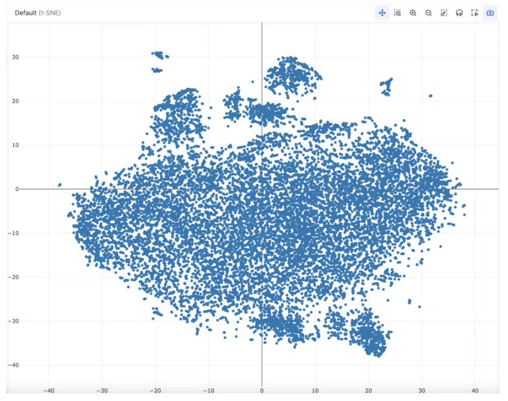Choose the lasso select tool

click(459, 13)
